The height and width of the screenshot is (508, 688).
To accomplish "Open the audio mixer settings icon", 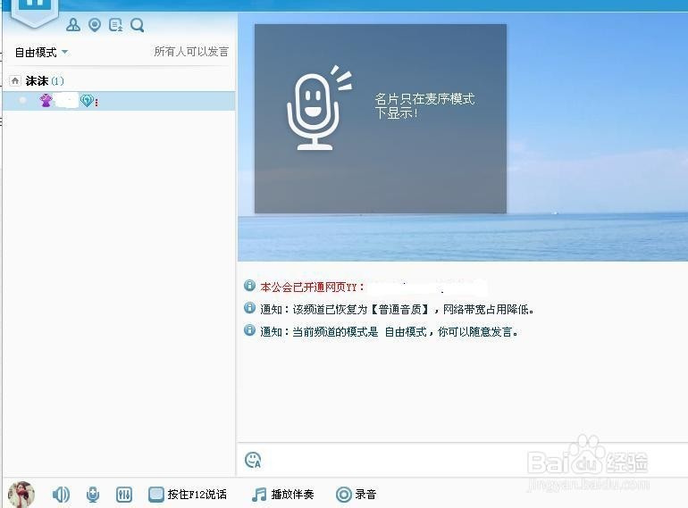I will 124,495.
